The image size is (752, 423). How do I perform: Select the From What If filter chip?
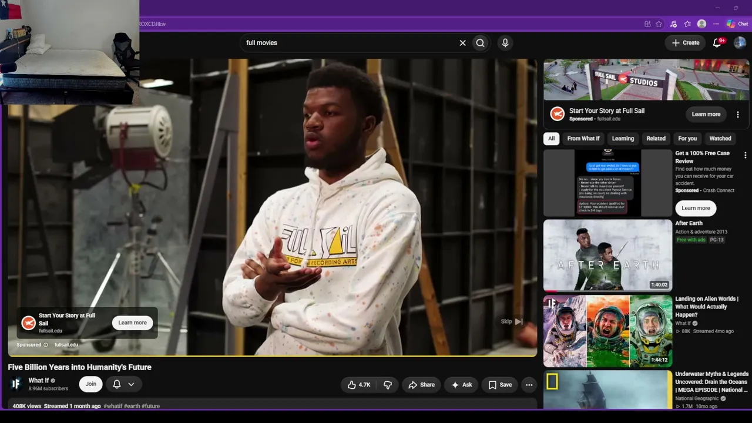(583, 139)
